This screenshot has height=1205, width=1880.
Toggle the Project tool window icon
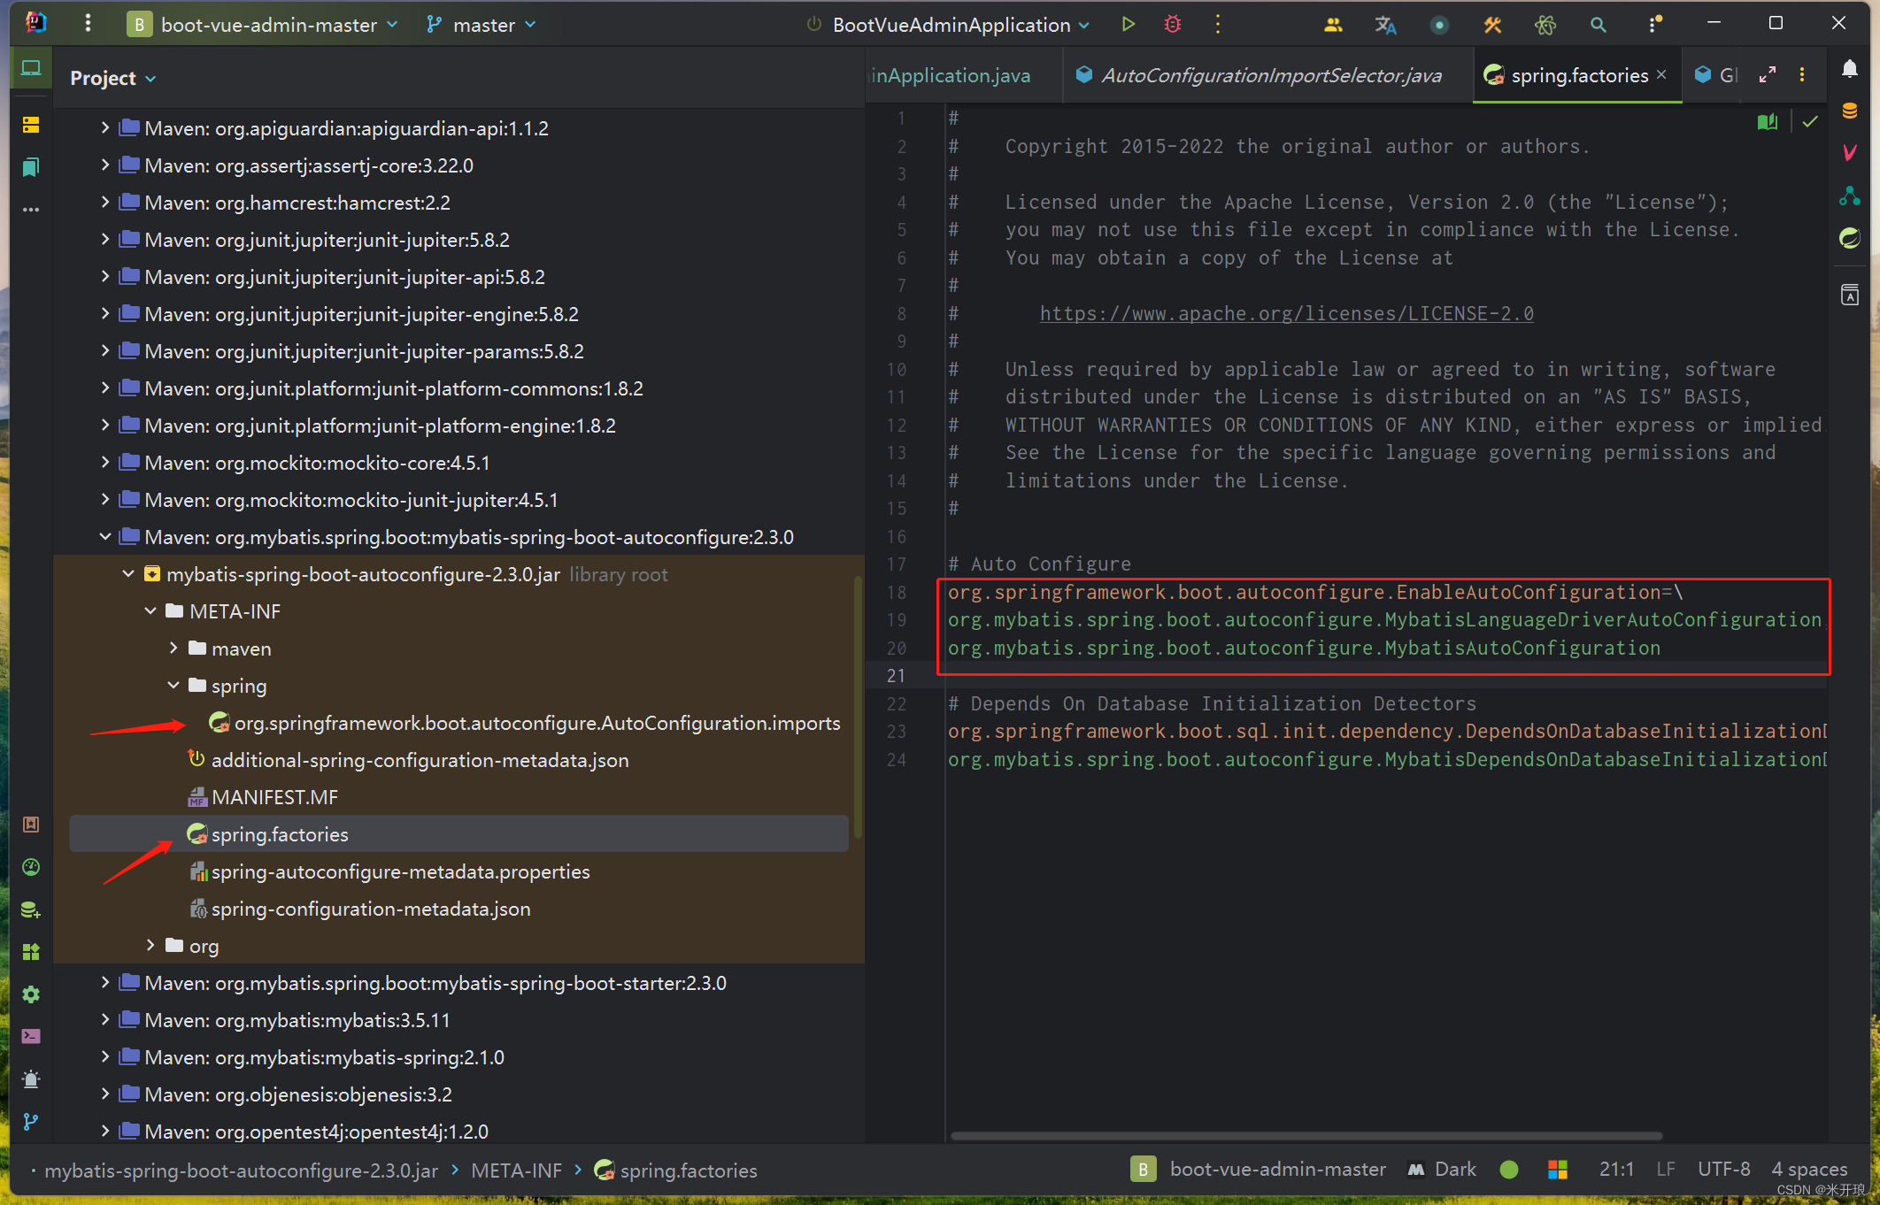[x=31, y=69]
